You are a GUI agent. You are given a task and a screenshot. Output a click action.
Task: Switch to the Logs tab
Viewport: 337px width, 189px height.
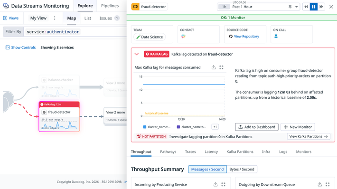click(x=283, y=151)
